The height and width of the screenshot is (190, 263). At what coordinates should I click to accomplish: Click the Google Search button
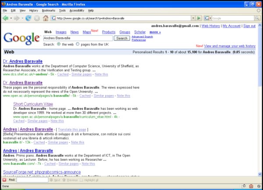click(122, 38)
